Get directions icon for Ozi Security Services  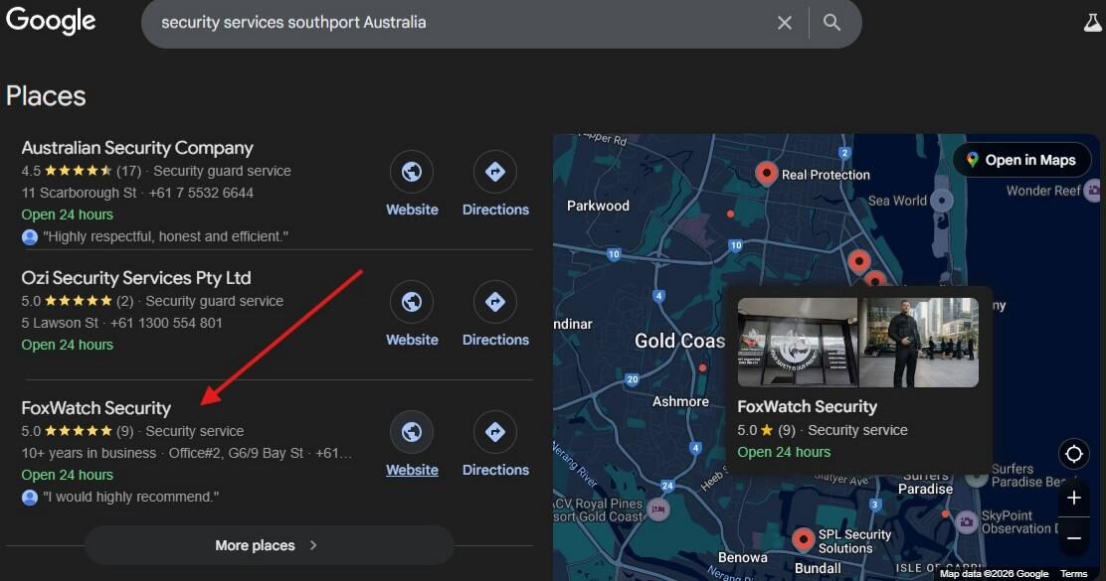(495, 301)
